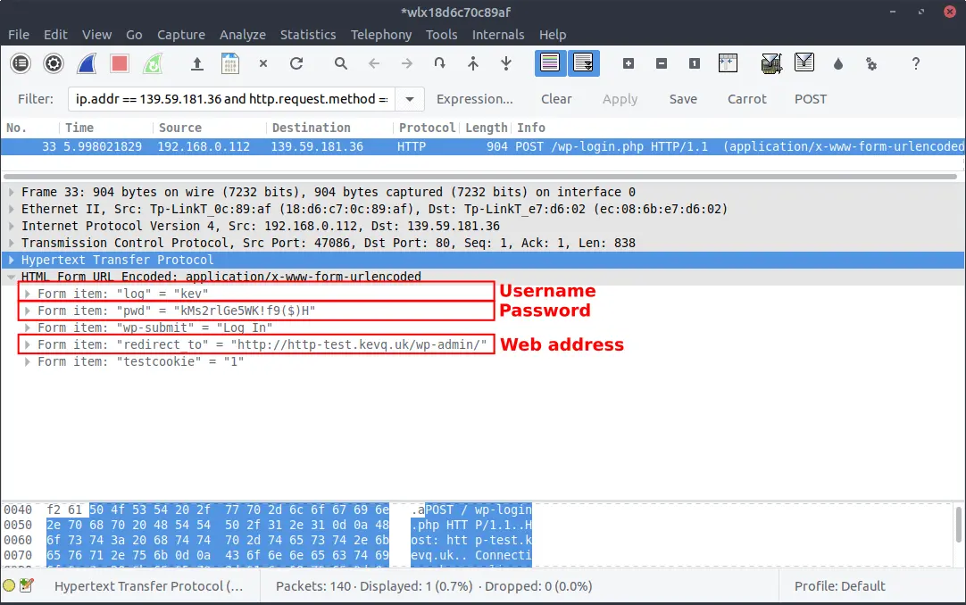Click the list interfaces icon
The height and width of the screenshot is (605, 966).
(x=21, y=63)
